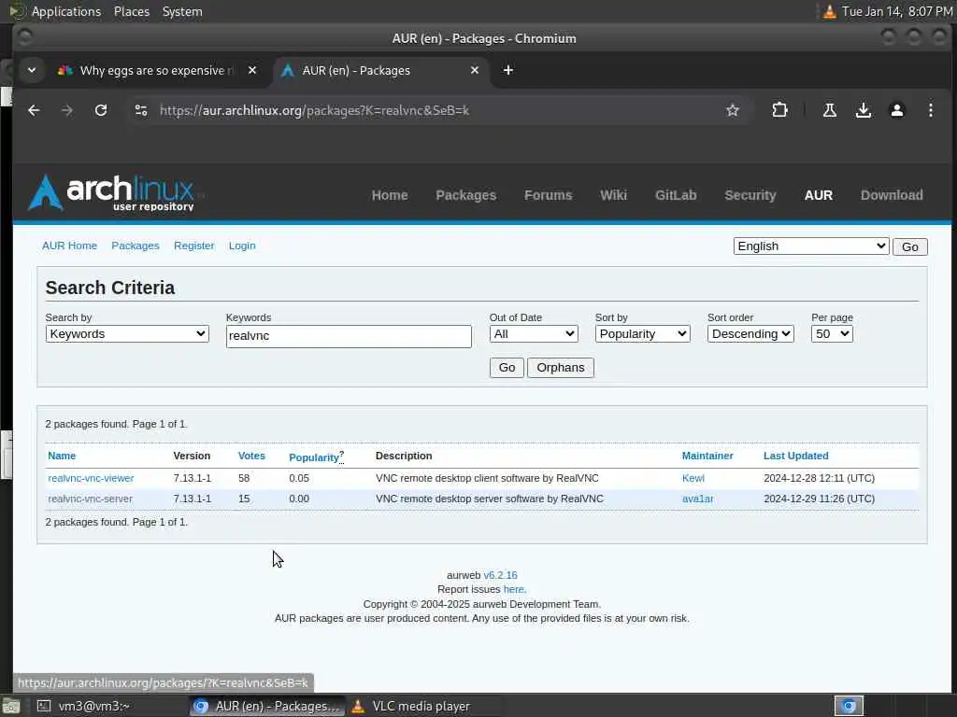Click the forward navigation arrow
Screen dimensions: 957x717
click(x=67, y=110)
